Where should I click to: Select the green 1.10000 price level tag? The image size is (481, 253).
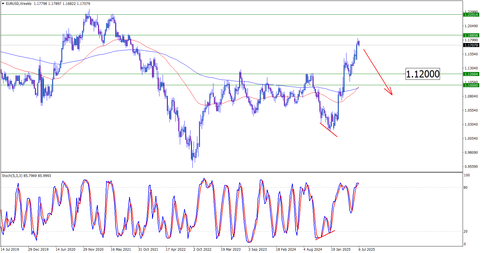click(x=471, y=85)
